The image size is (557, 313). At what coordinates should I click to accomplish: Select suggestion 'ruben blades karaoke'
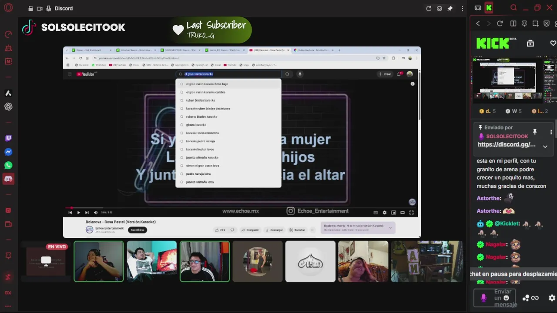tap(228, 100)
